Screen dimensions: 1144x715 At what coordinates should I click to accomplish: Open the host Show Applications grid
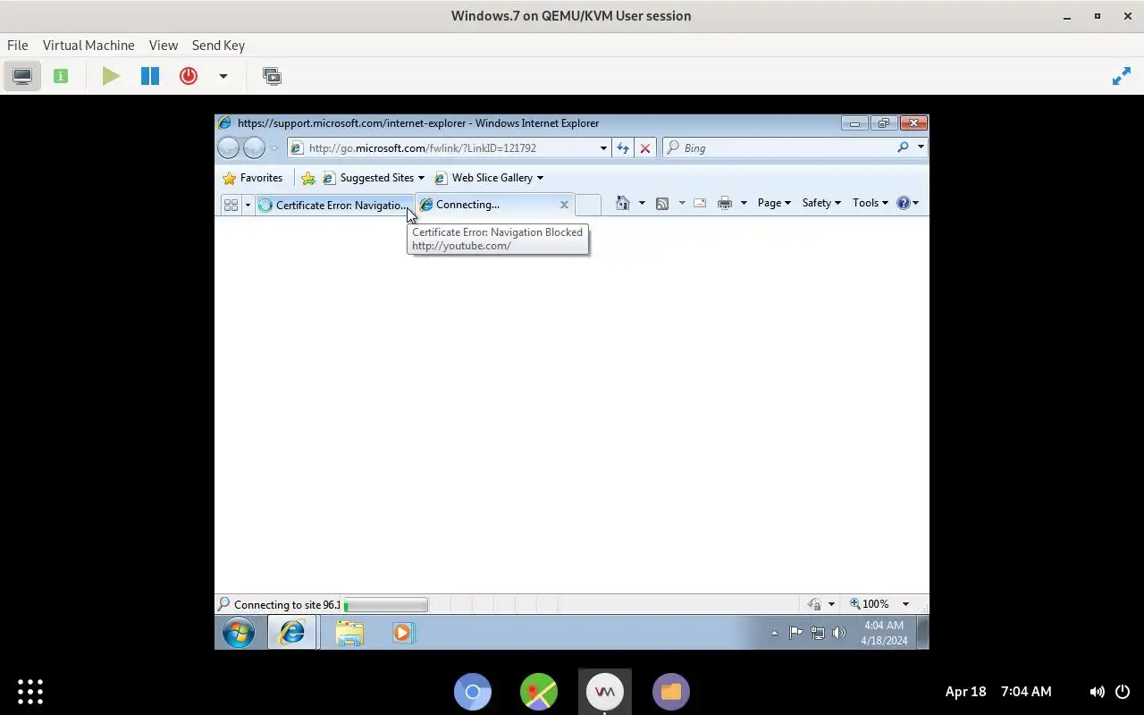pyautogui.click(x=30, y=691)
